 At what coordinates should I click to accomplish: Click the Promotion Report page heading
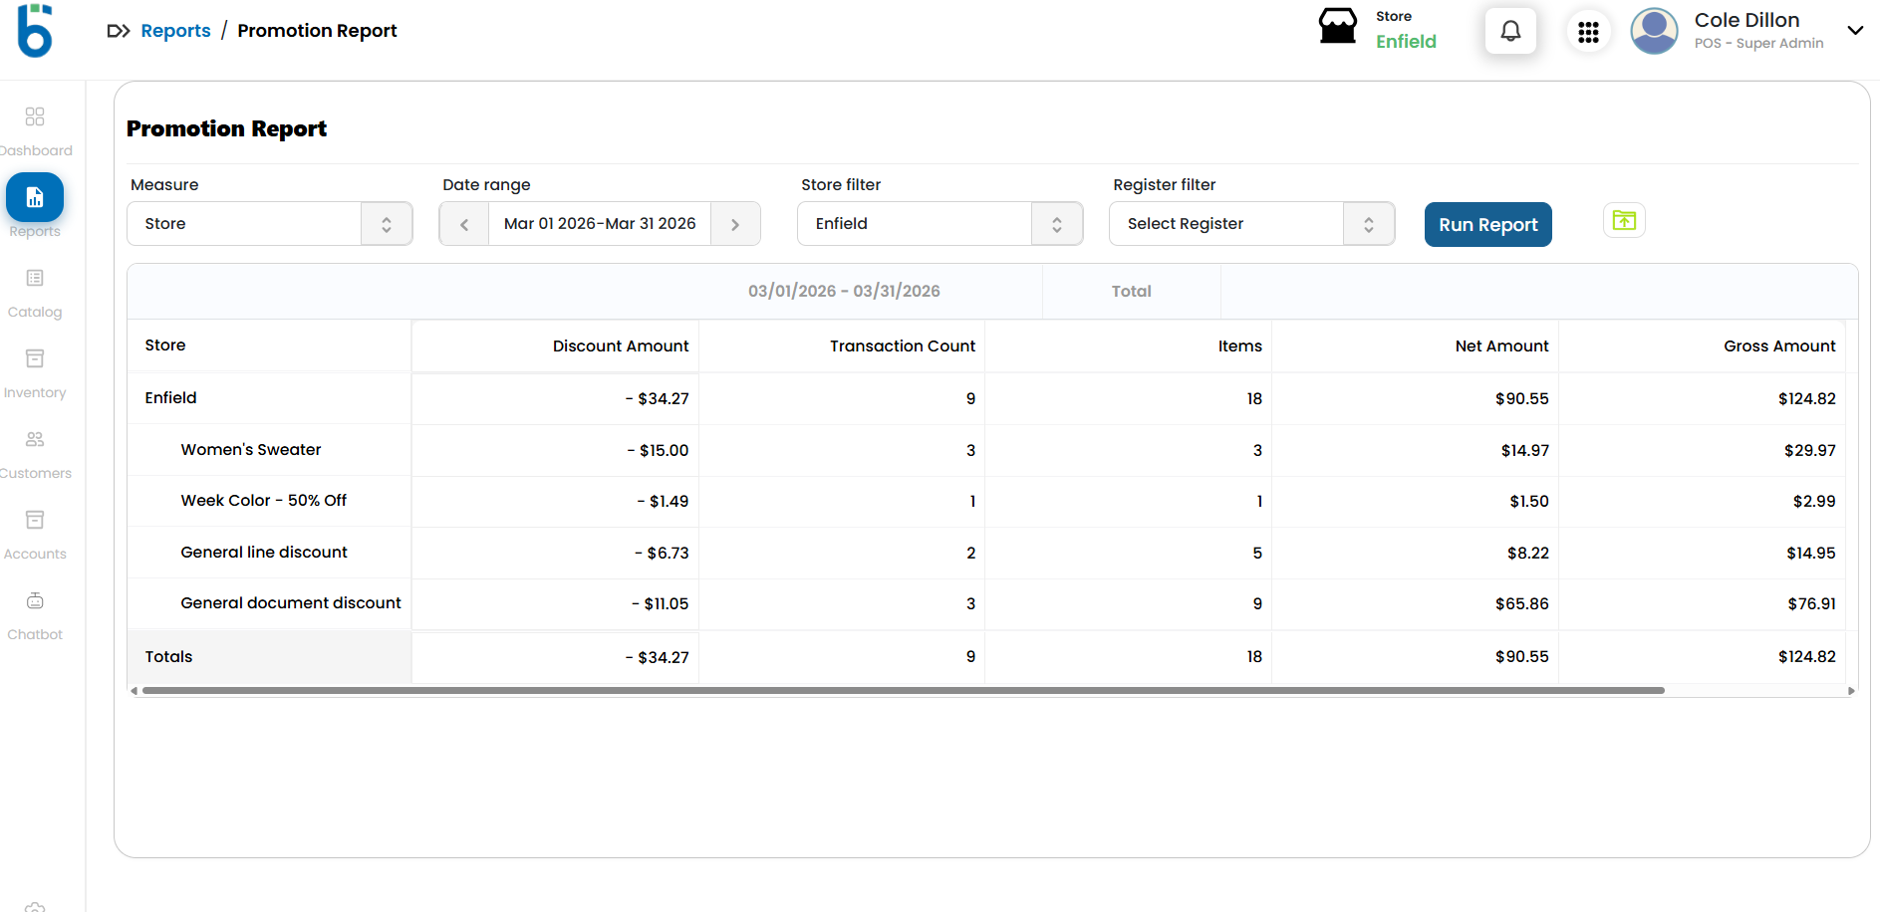(226, 128)
